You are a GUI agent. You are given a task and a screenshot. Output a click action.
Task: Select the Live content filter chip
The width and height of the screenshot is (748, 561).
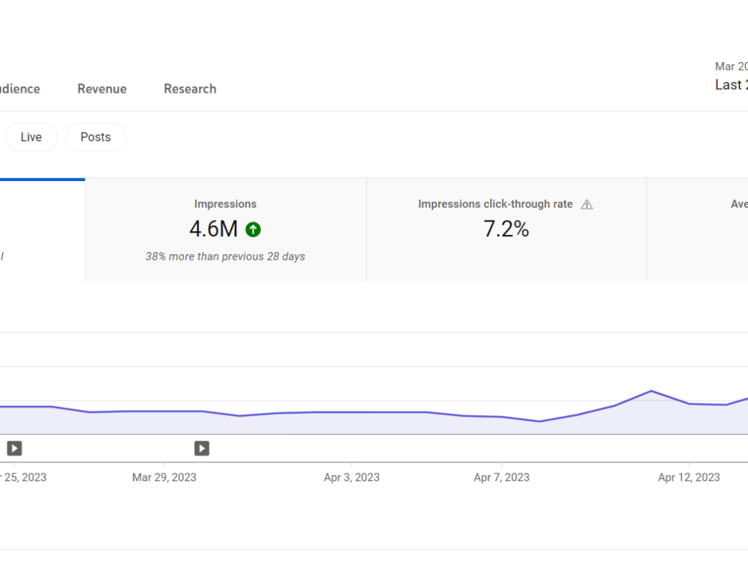click(31, 137)
